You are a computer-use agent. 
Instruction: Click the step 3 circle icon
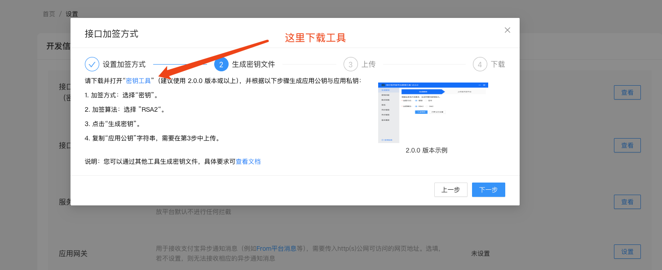351,64
